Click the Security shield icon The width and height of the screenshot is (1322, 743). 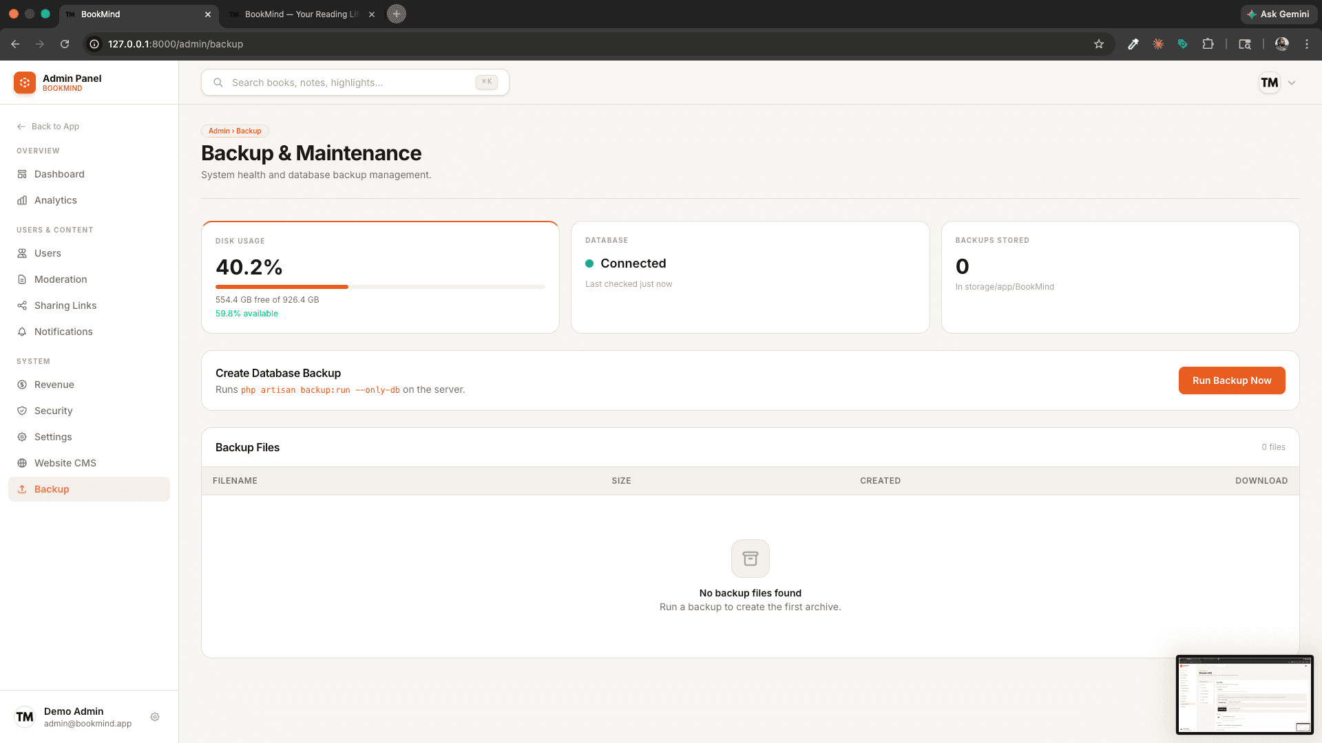coord(22,411)
